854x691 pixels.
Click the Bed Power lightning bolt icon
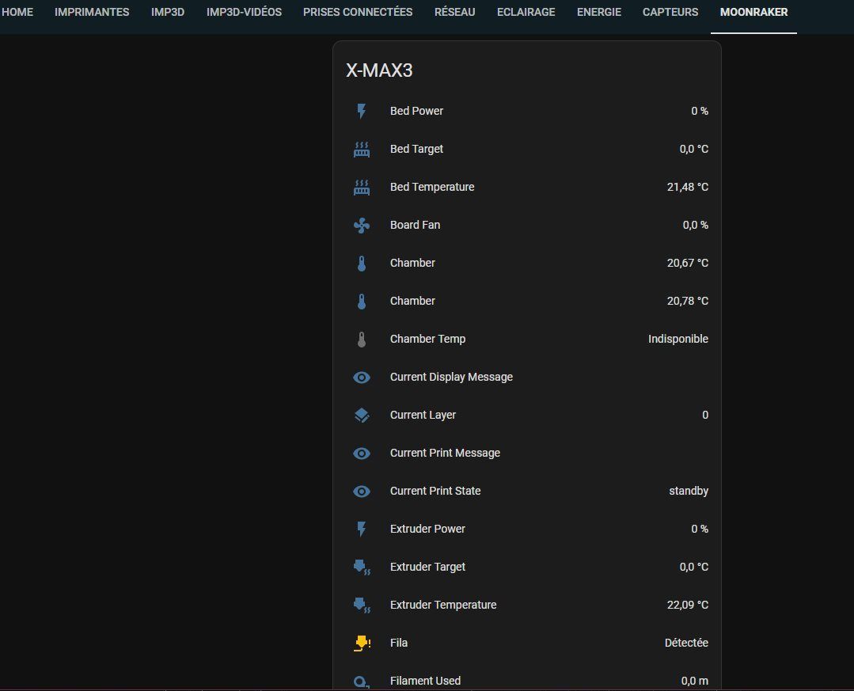362,111
